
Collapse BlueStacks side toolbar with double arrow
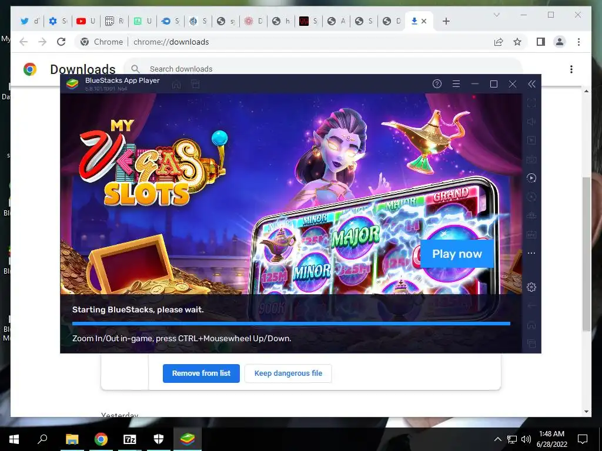(x=531, y=84)
